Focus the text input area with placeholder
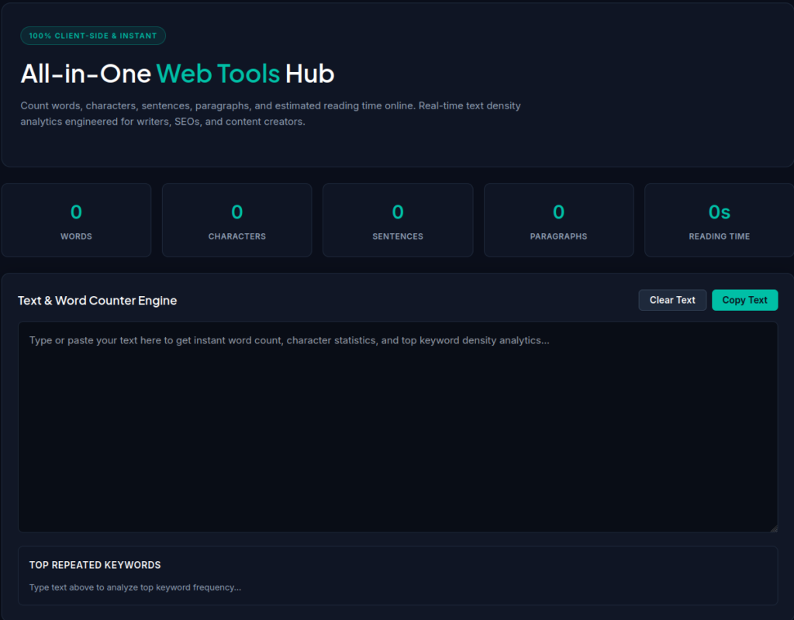The image size is (794, 620). tap(398, 427)
